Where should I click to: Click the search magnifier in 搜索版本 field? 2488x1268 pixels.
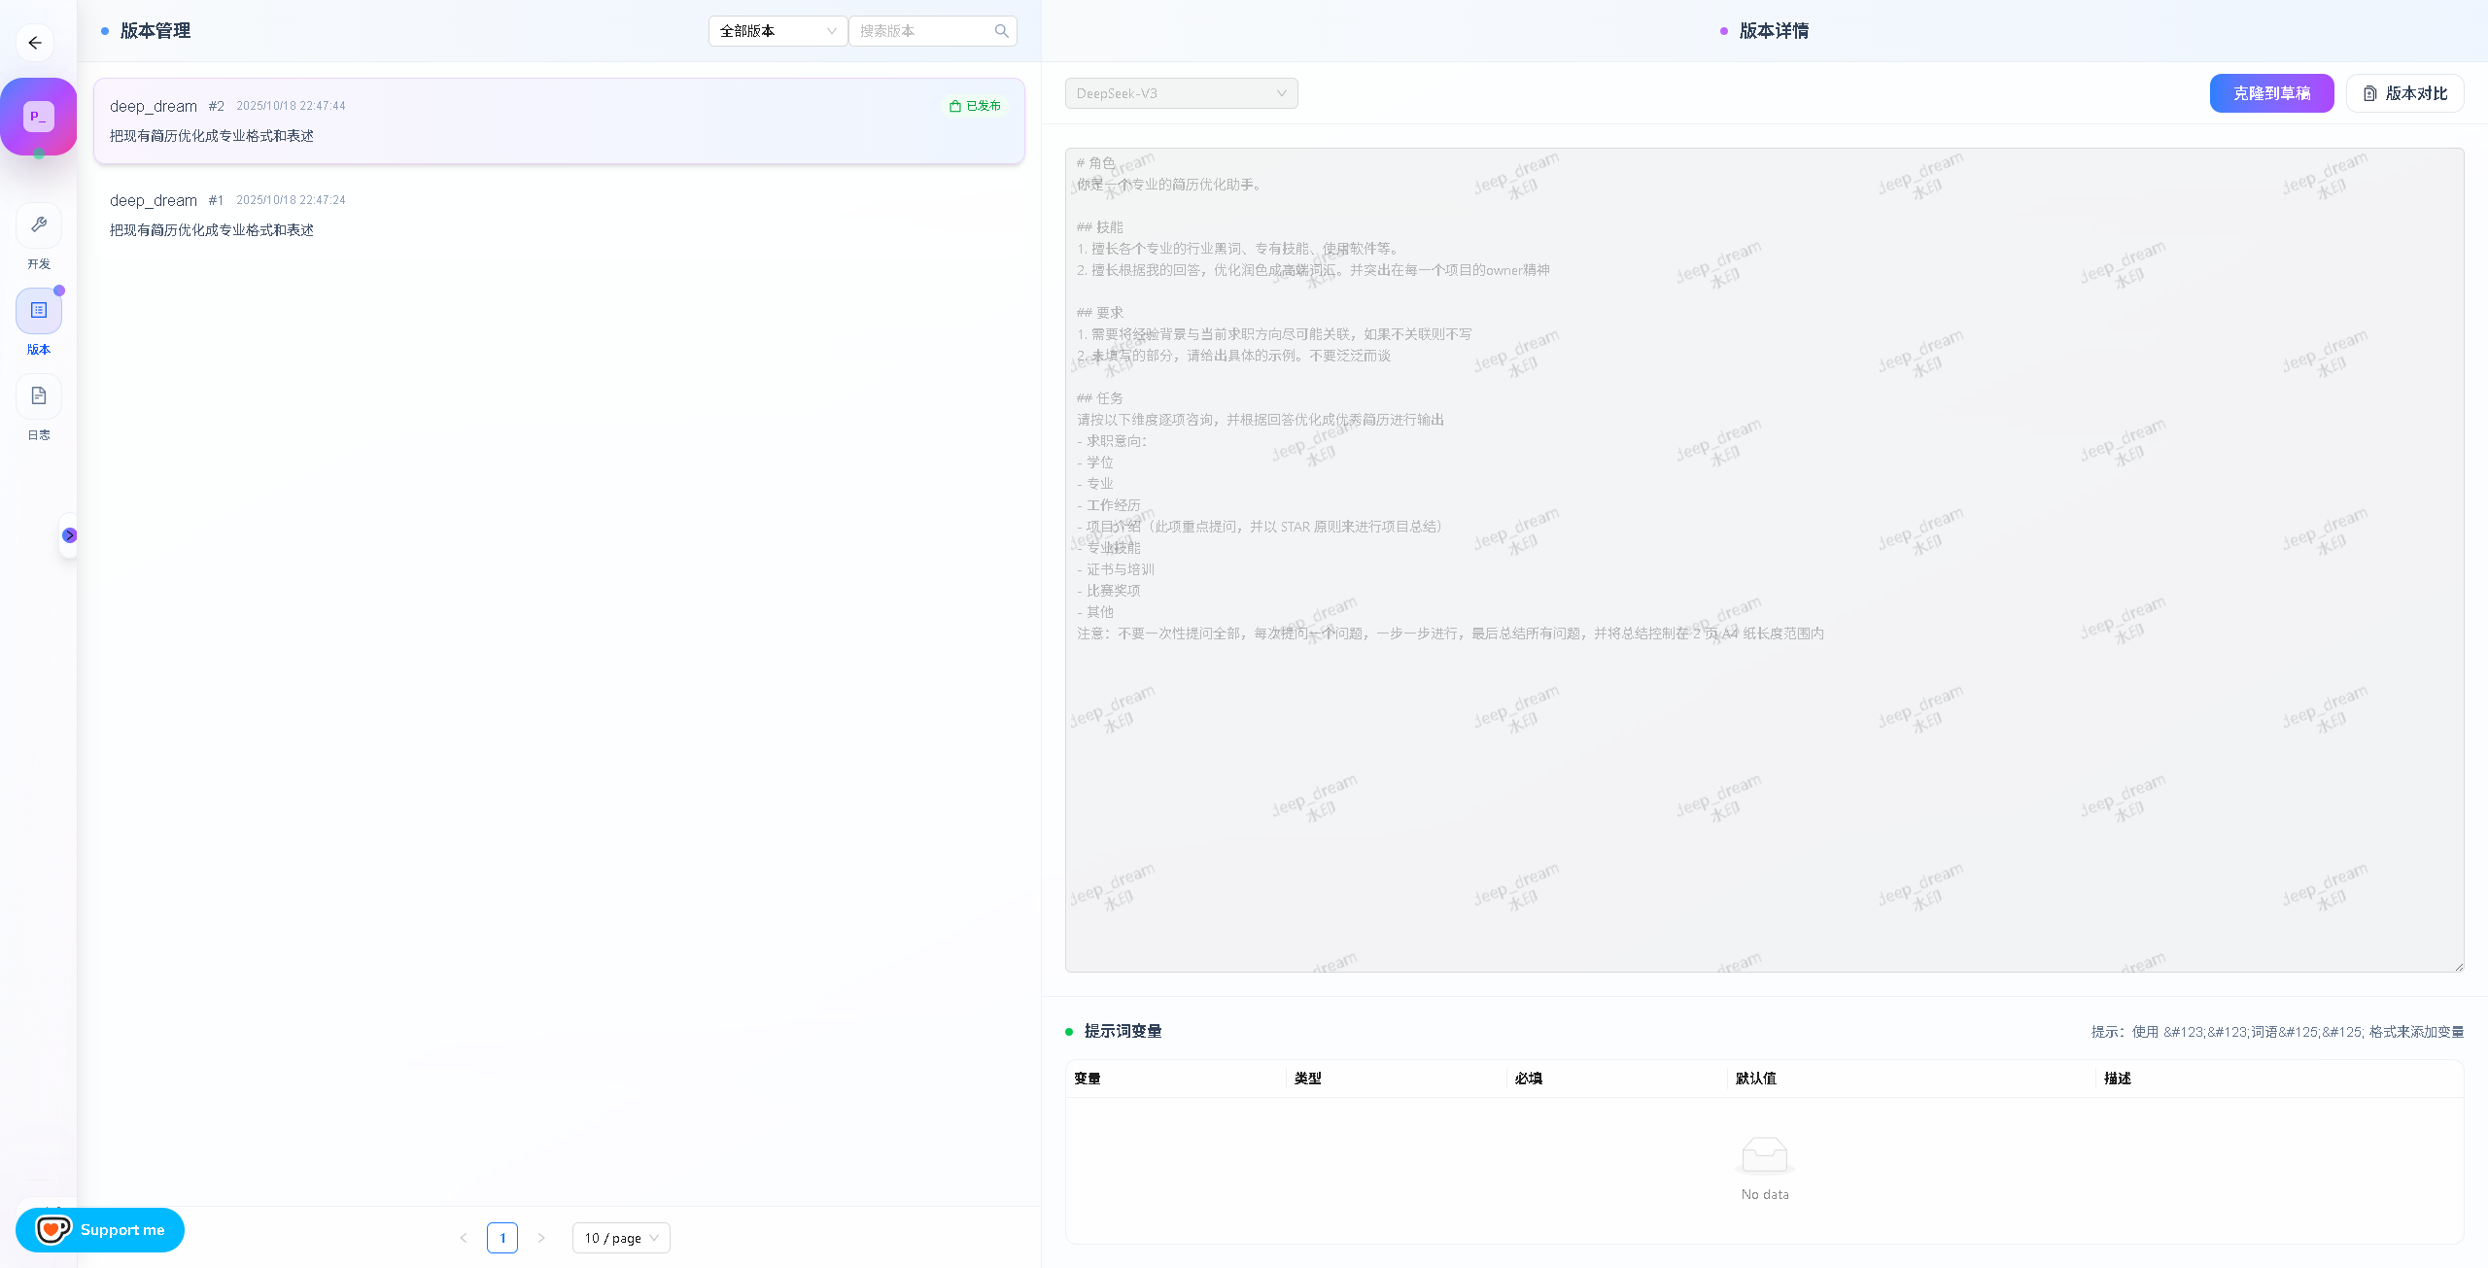[x=1001, y=30]
